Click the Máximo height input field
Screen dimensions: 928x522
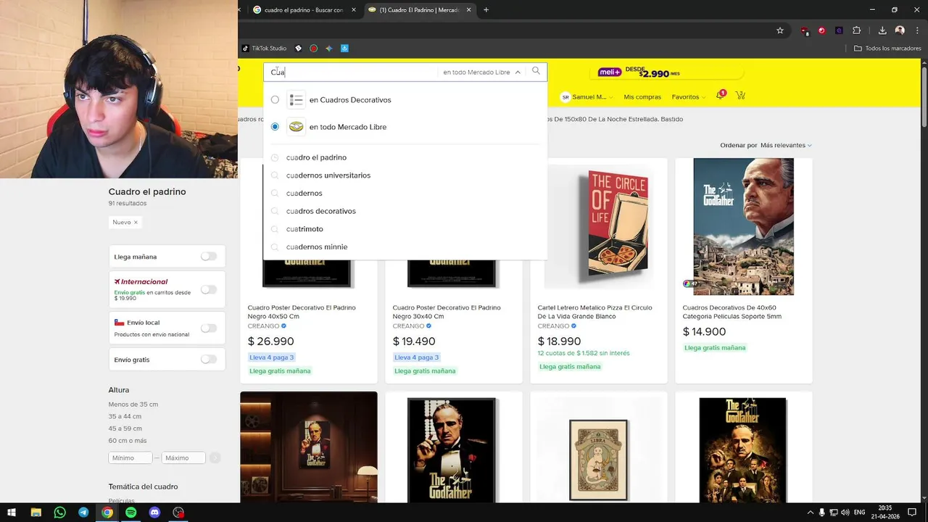click(x=183, y=457)
